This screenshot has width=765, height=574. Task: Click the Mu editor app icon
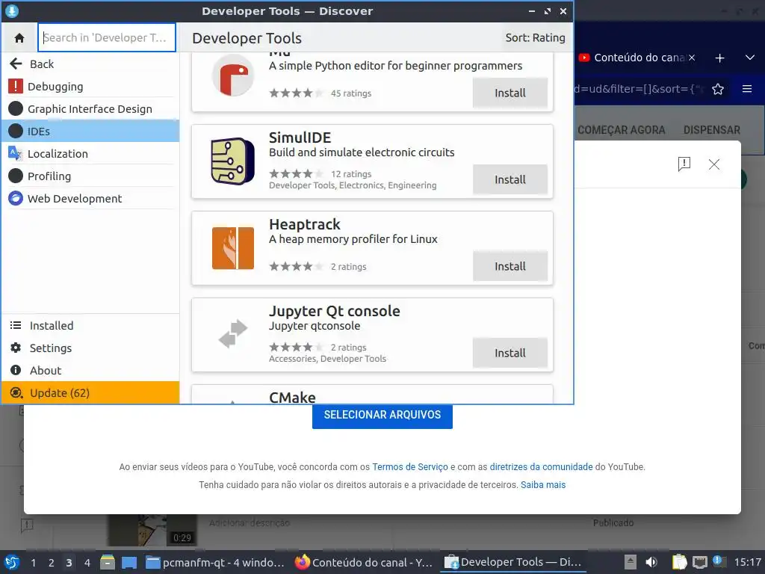pos(233,76)
